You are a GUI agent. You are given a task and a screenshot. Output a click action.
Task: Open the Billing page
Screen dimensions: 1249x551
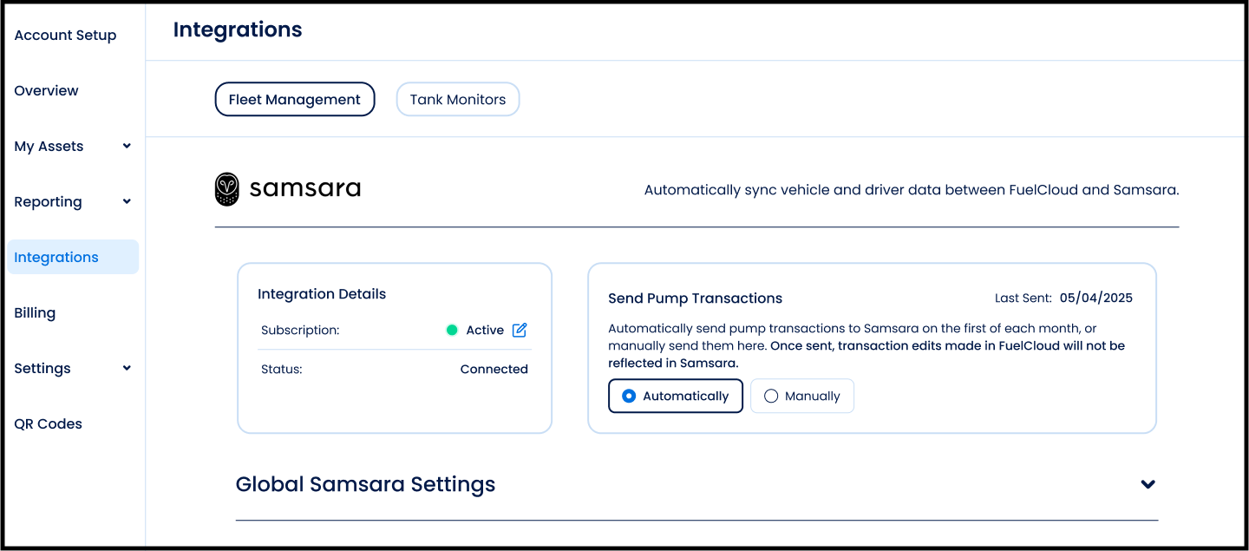point(35,312)
